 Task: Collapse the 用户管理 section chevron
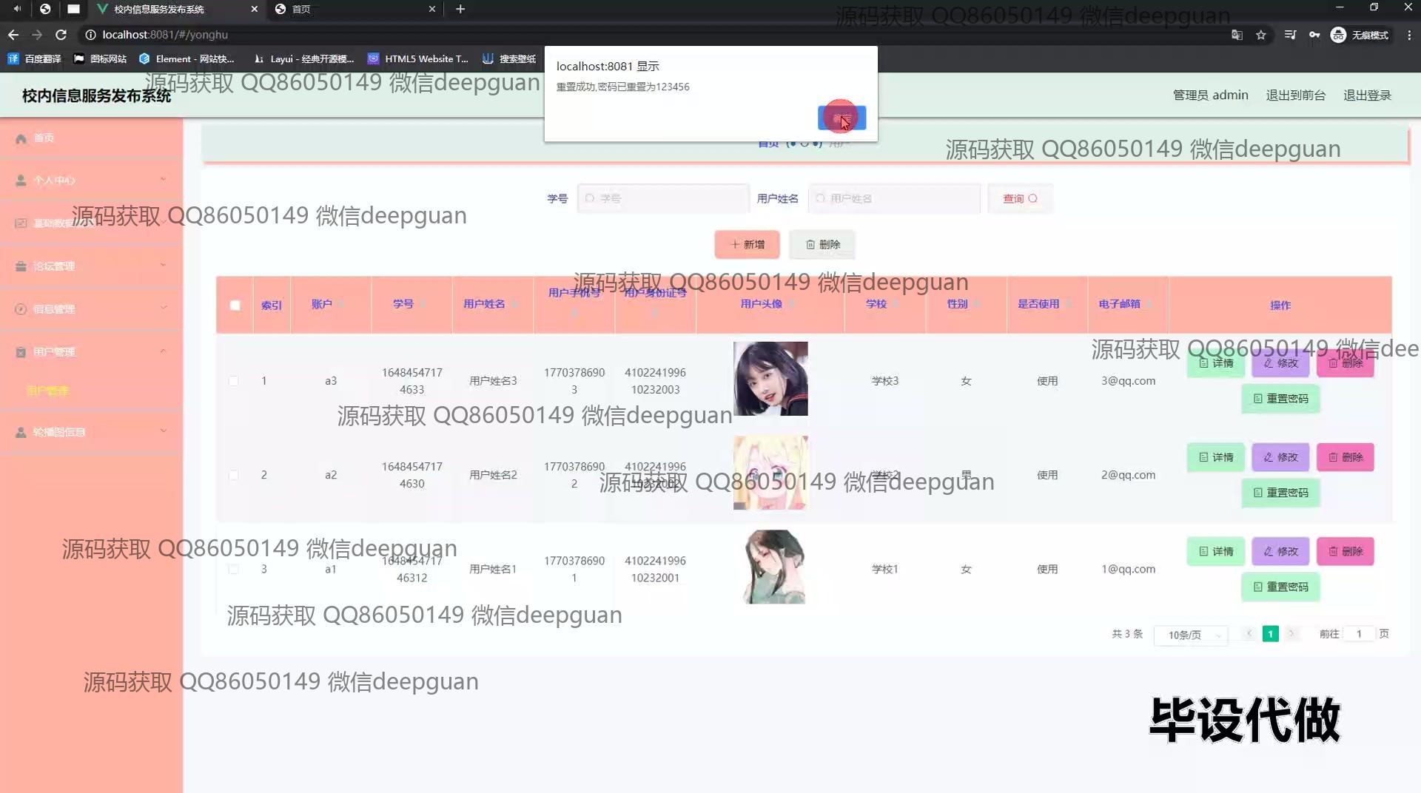pyautogui.click(x=164, y=351)
